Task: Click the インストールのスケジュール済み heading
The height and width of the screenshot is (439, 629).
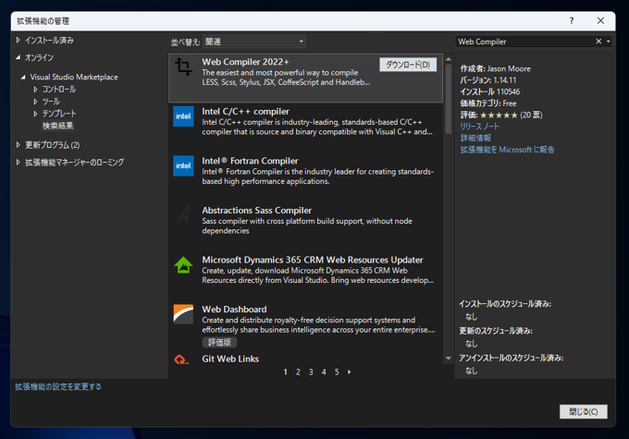Action: (505, 304)
